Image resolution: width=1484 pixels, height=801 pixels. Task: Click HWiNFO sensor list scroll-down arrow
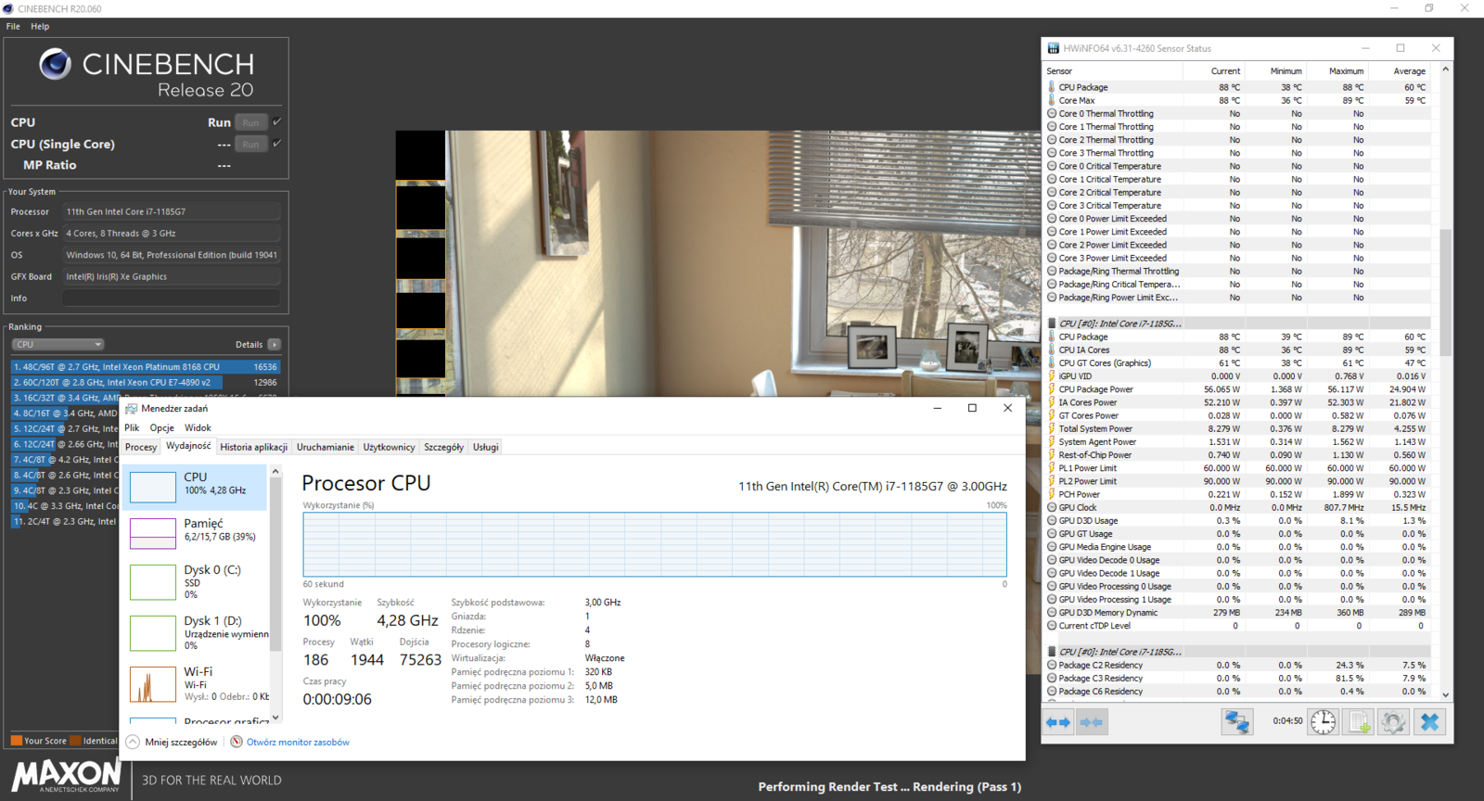1445,693
